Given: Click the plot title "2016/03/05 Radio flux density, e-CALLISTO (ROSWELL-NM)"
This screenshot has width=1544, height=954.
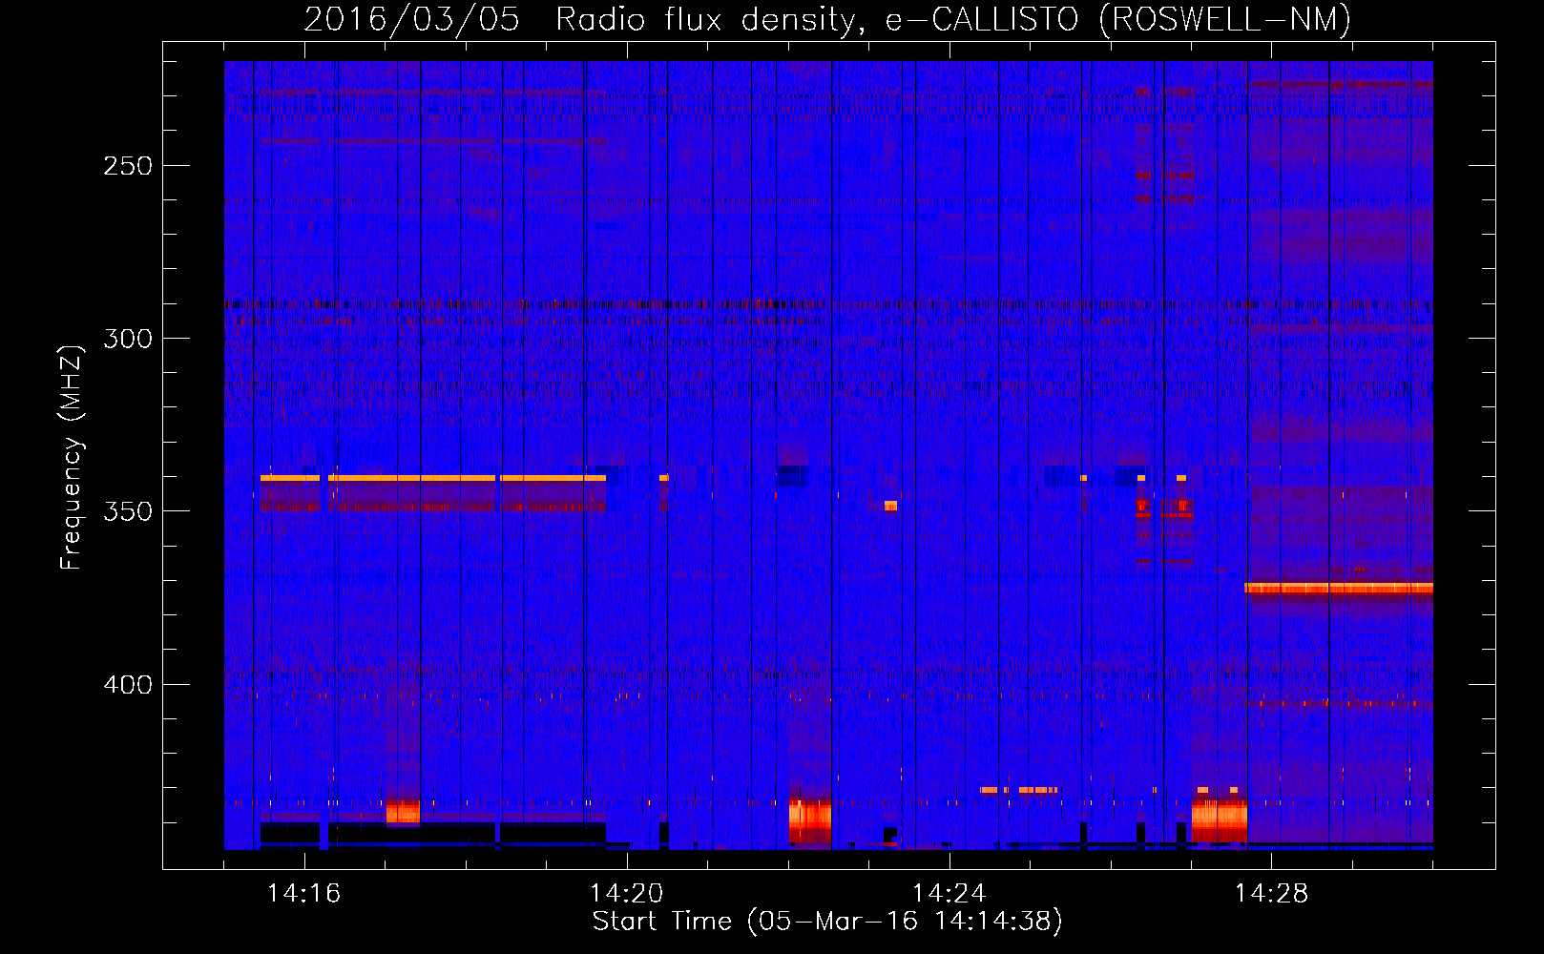Looking at the screenshot, I should 827,19.
